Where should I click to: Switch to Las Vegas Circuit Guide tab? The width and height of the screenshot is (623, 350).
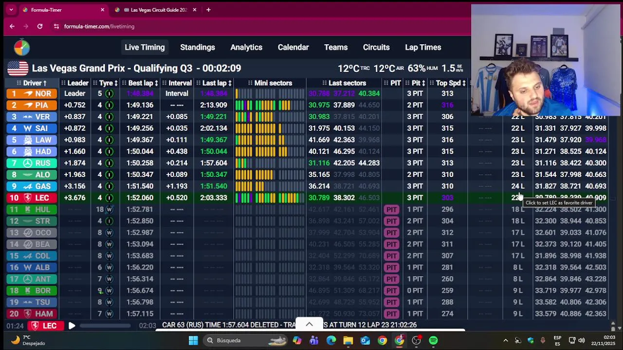(x=155, y=10)
